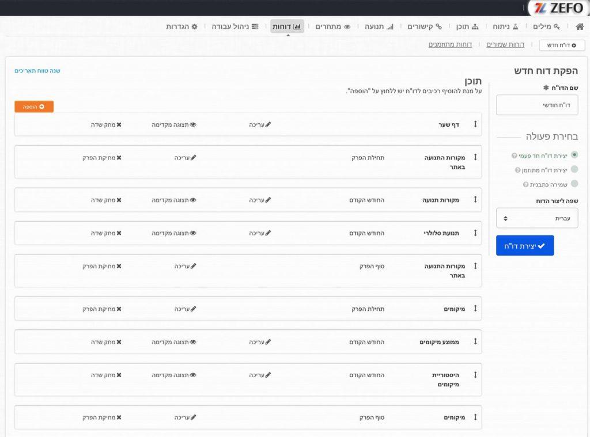The height and width of the screenshot is (437, 590).
Task: Click עריכה pencil on מקורות תנועה row
Action: [260, 200]
